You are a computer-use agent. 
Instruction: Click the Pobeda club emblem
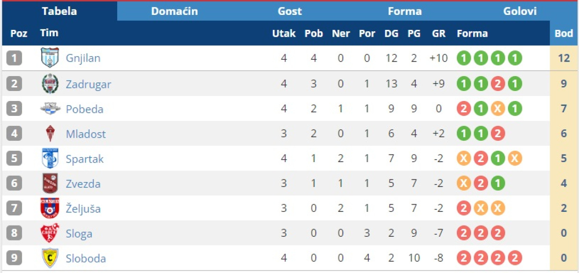(50, 109)
